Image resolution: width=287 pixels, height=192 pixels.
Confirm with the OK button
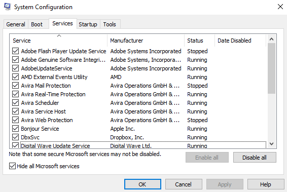142,184
